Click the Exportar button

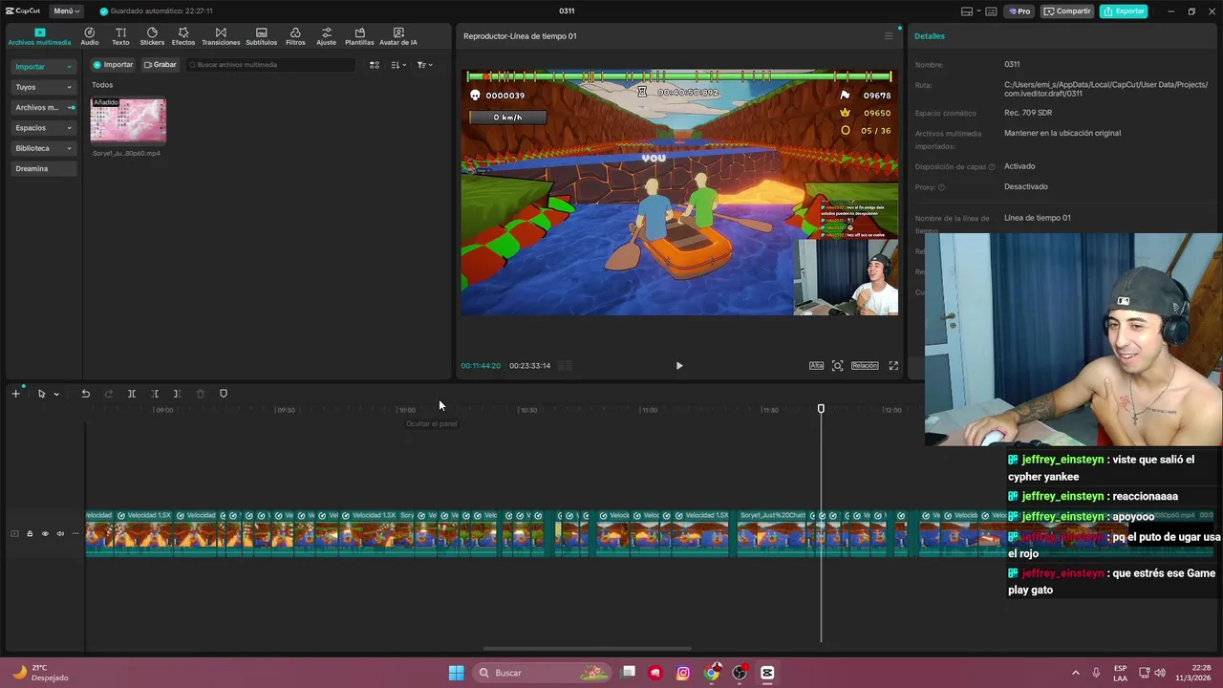1124,11
